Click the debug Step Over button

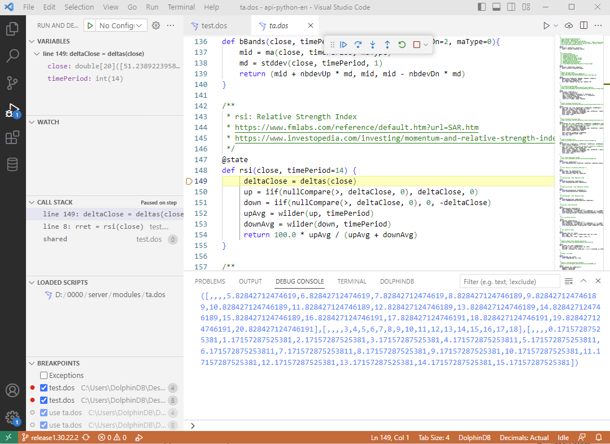[358, 45]
